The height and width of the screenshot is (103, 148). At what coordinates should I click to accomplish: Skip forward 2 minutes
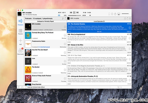[x=89, y=13]
